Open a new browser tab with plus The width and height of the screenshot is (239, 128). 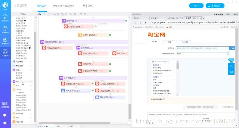(203, 18)
